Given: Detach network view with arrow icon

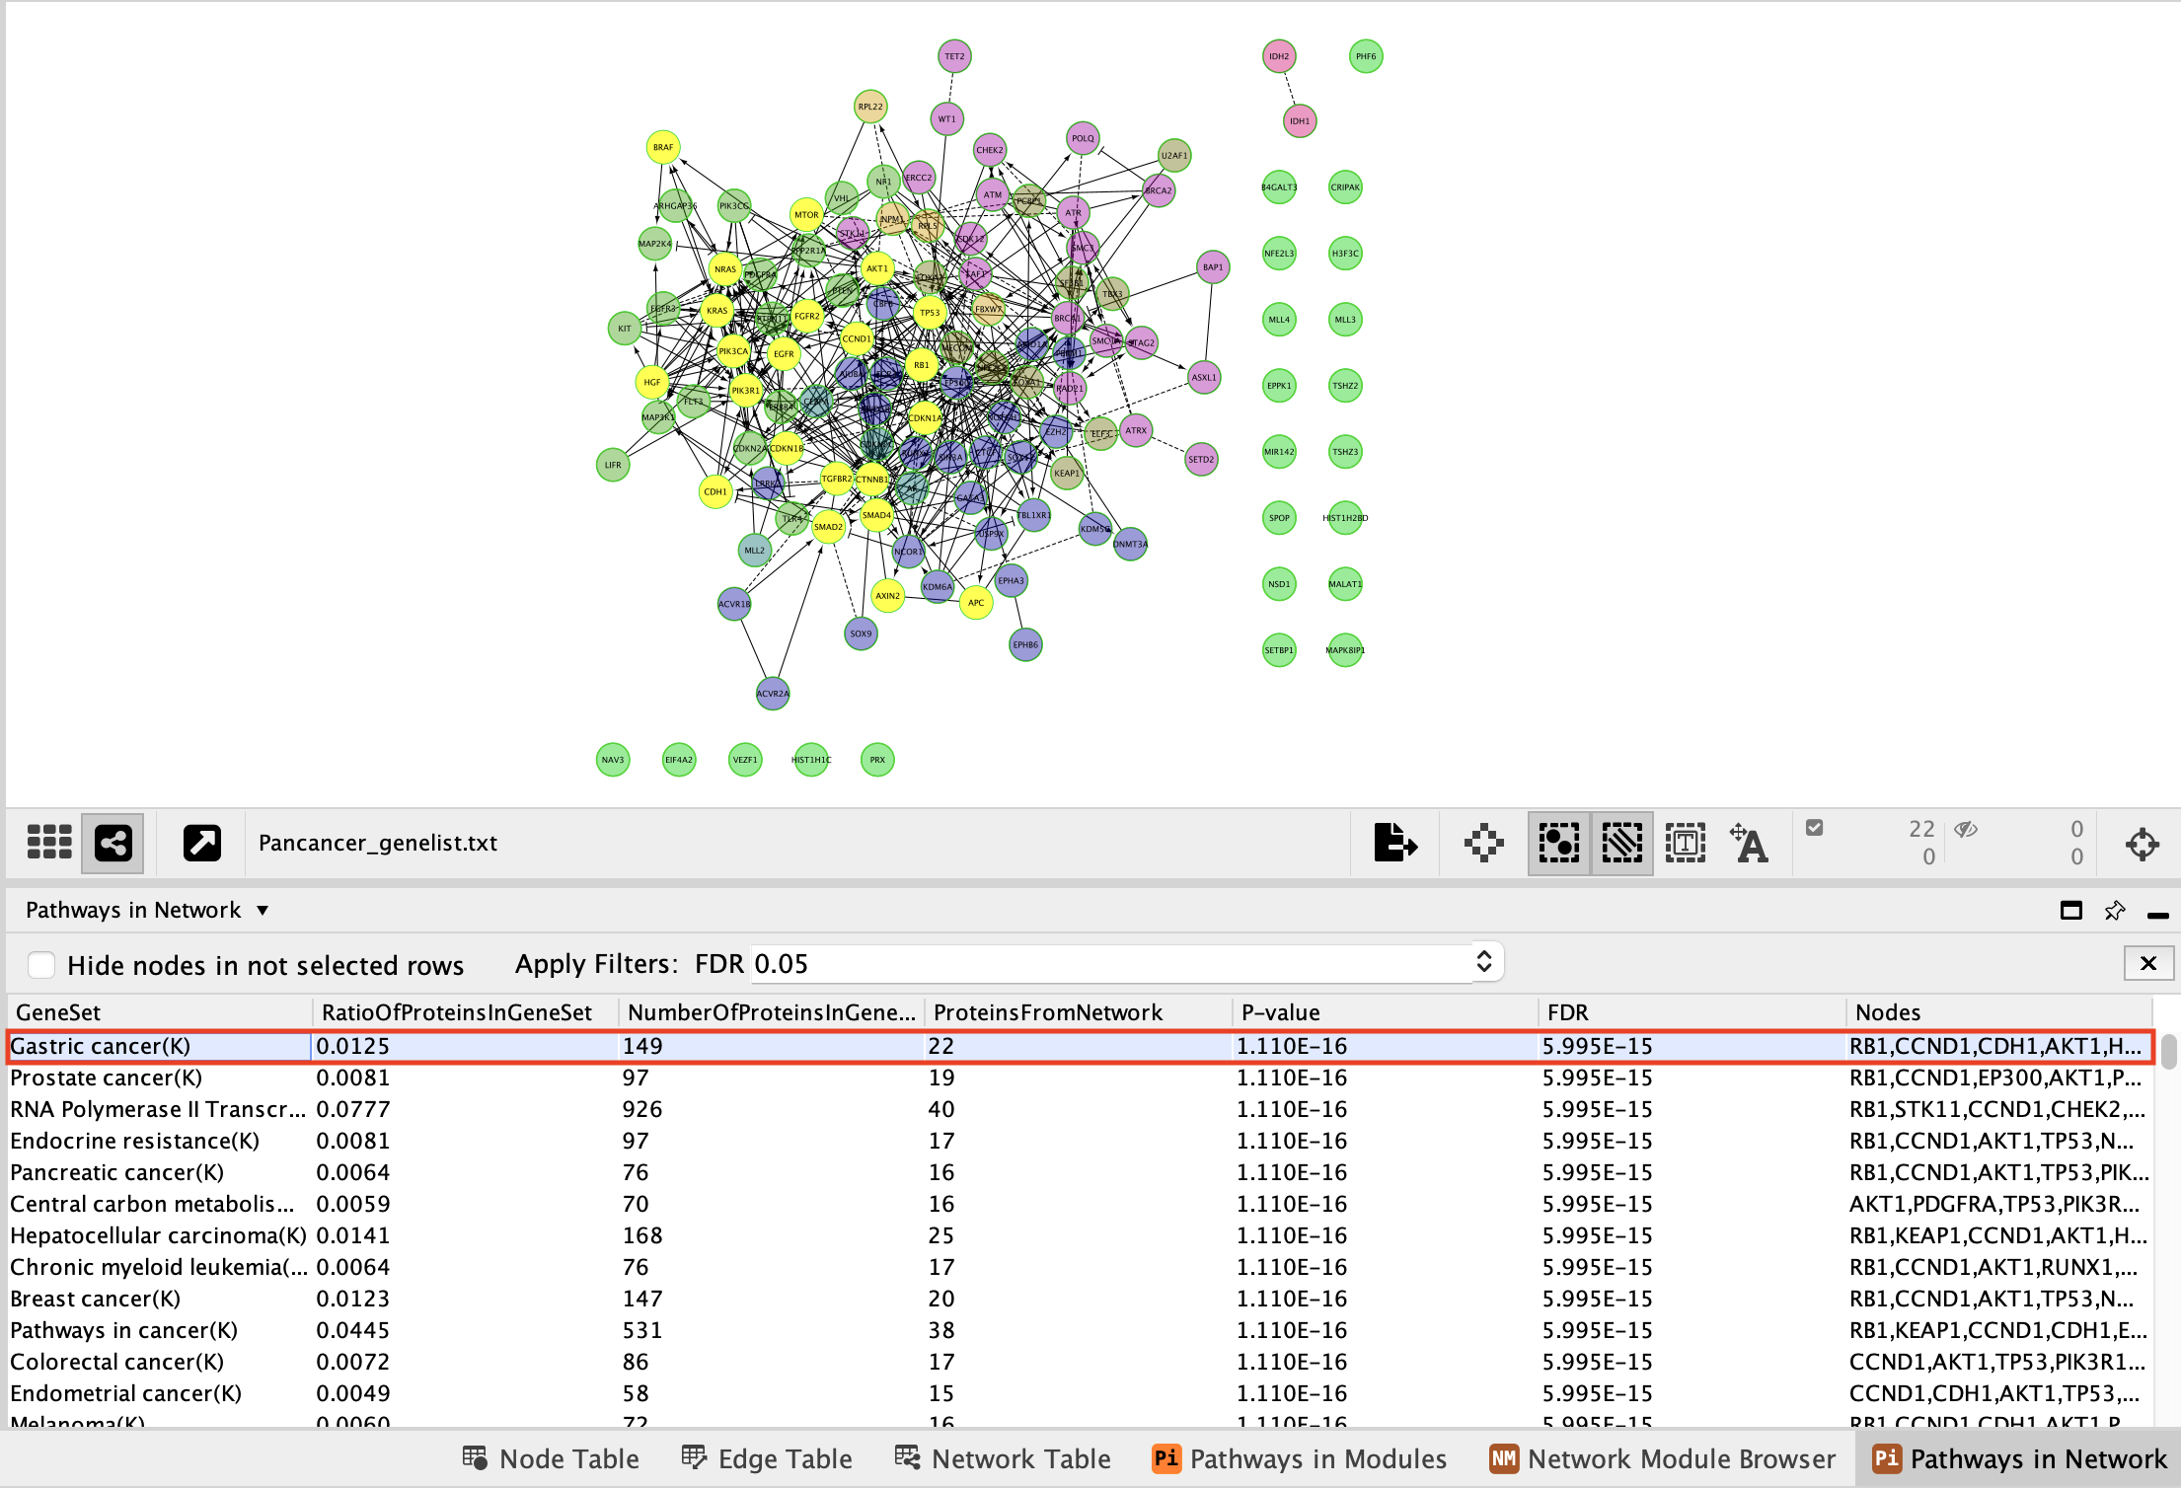Looking at the screenshot, I should coord(202,843).
